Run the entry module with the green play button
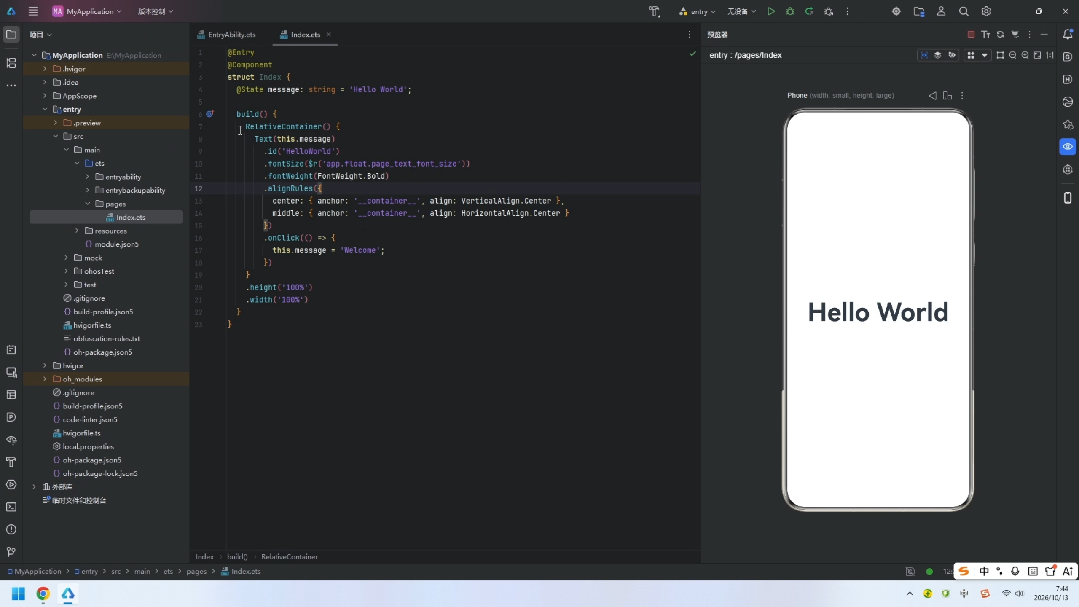Viewport: 1079px width, 607px height. coord(771,11)
